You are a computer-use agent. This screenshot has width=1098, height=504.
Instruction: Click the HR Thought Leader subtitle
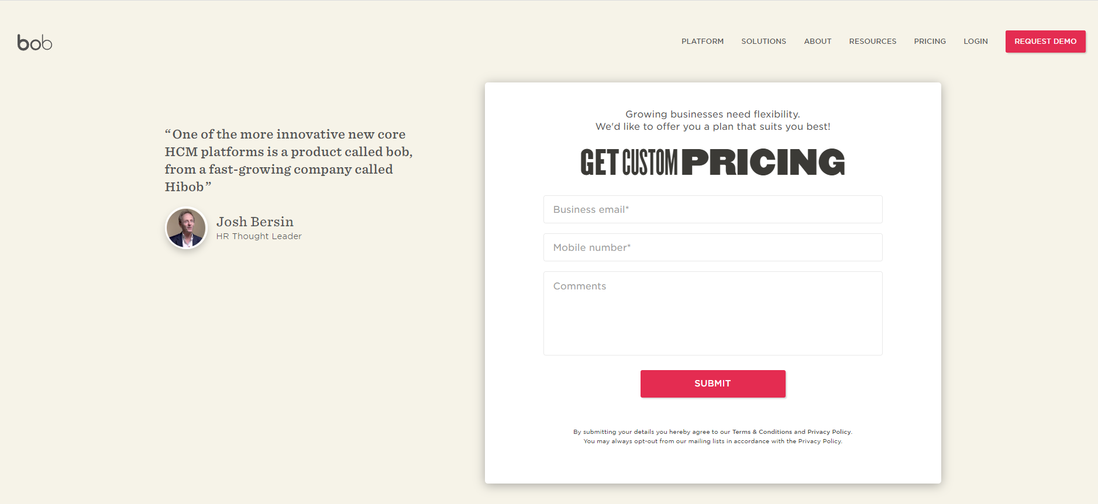click(259, 236)
